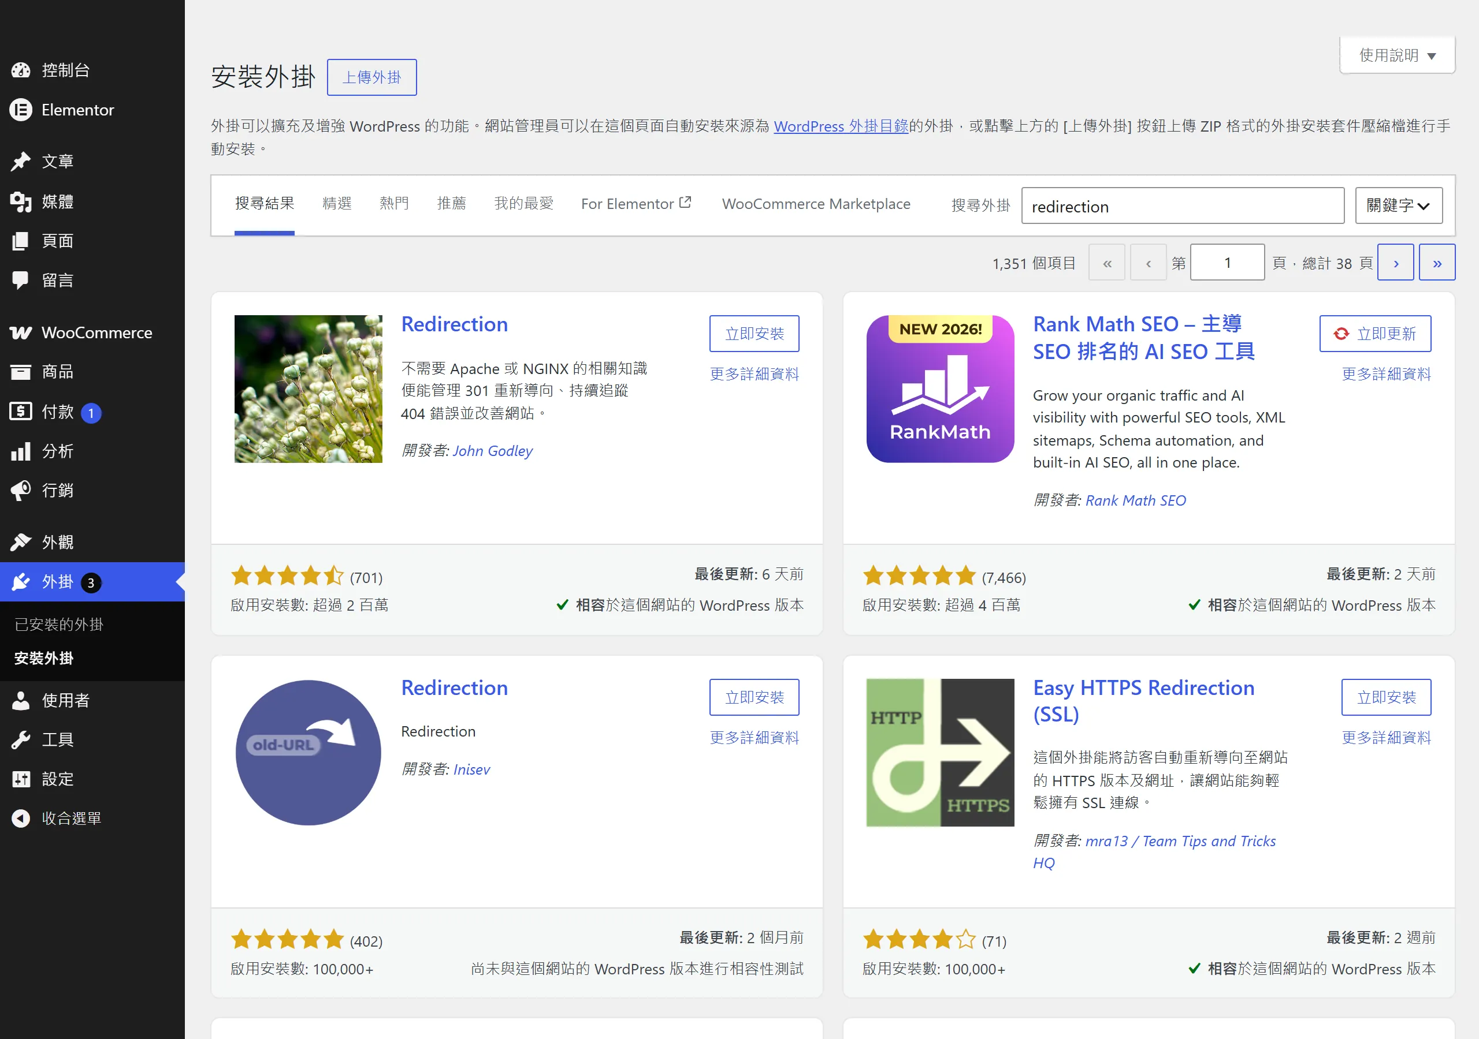The image size is (1479, 1039).
Task: Click star rating of Easy HTTPS (71)
Action: (919, 939)
